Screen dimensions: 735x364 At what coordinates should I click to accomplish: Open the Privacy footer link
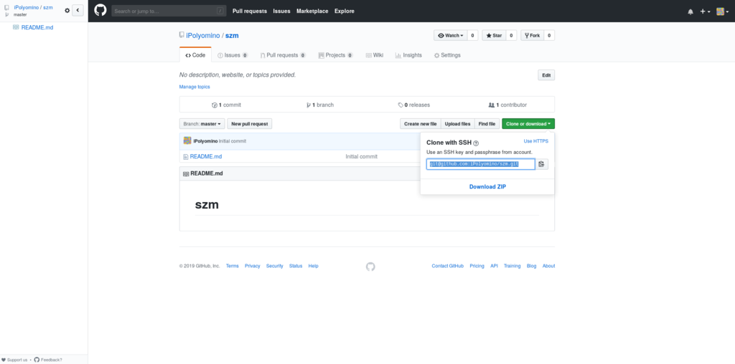tap(252, 267)
